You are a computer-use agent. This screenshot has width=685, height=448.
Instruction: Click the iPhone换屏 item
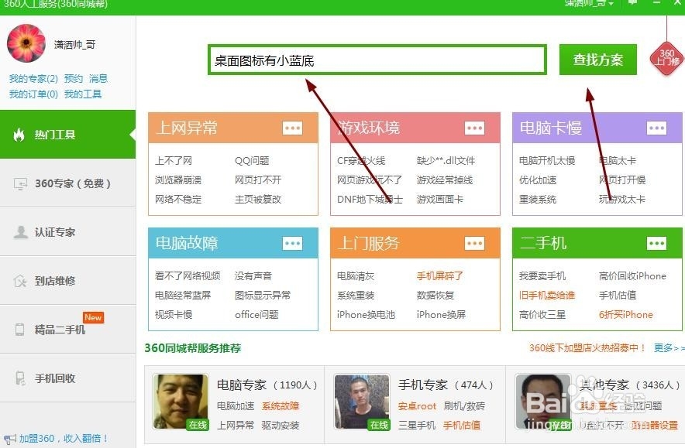[441, 314]
